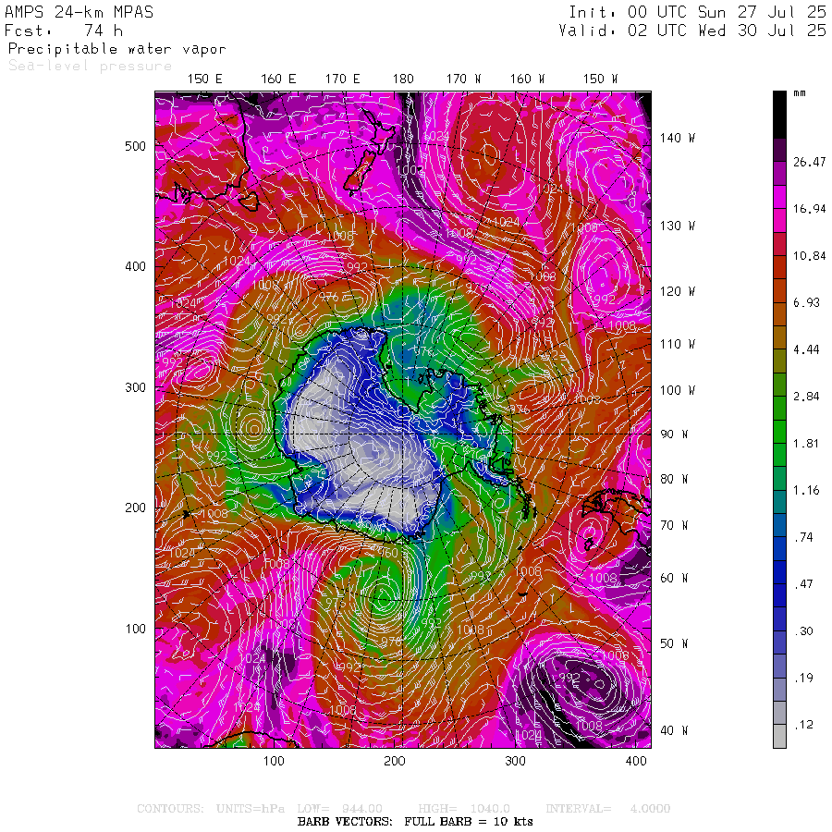Click the '400' tick label on the horizontal axis
The height and width of the screenshot is (832, 832).
point(636,761)
